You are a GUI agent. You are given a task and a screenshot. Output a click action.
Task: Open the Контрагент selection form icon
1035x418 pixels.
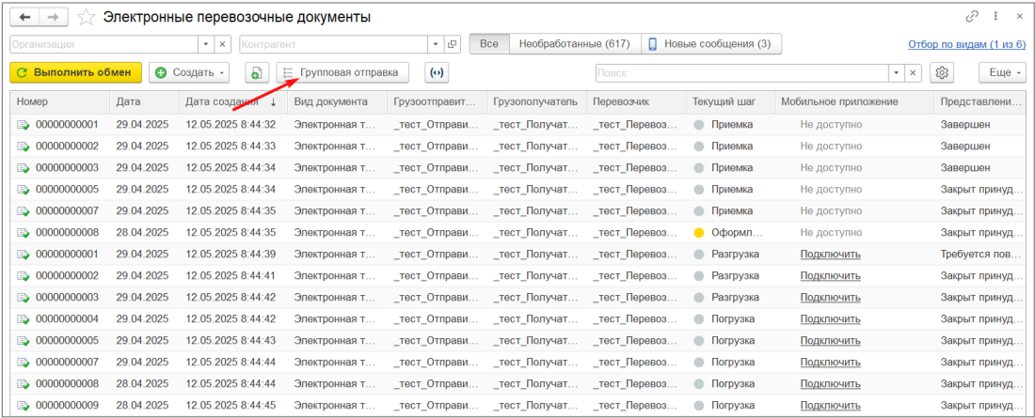(453, 44)
